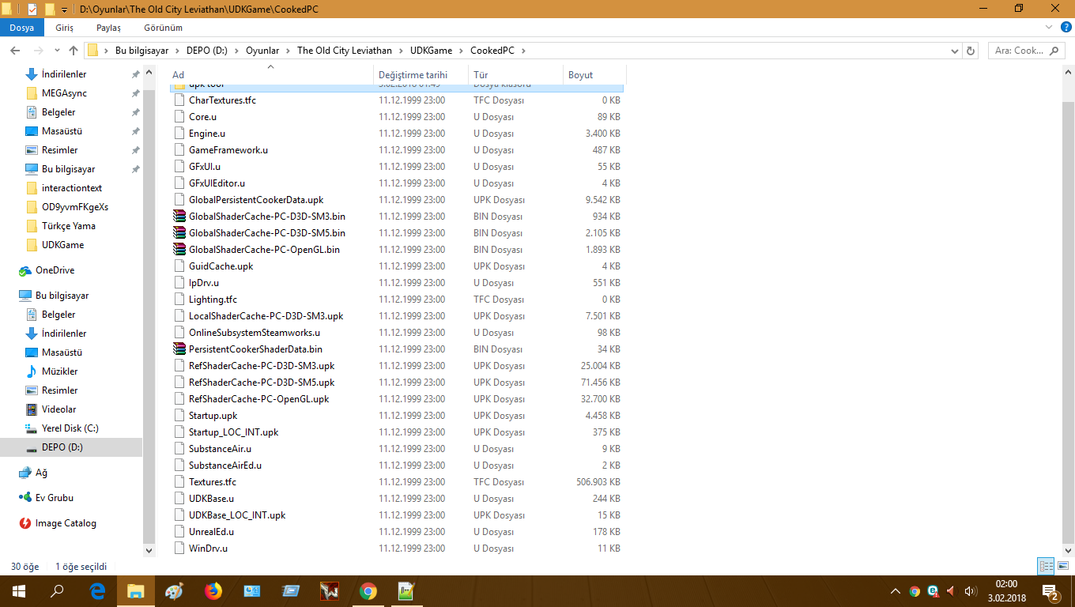Go up one folder with the up arrow
Image resolution: width=1075 pixels, height=607 pixels.
(74, 51)
